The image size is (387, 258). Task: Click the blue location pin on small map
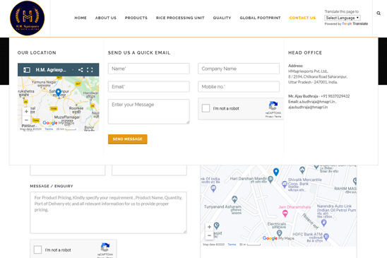58,93
